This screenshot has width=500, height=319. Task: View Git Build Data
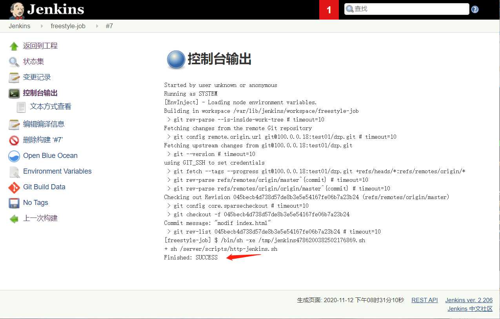coord(44,187)
